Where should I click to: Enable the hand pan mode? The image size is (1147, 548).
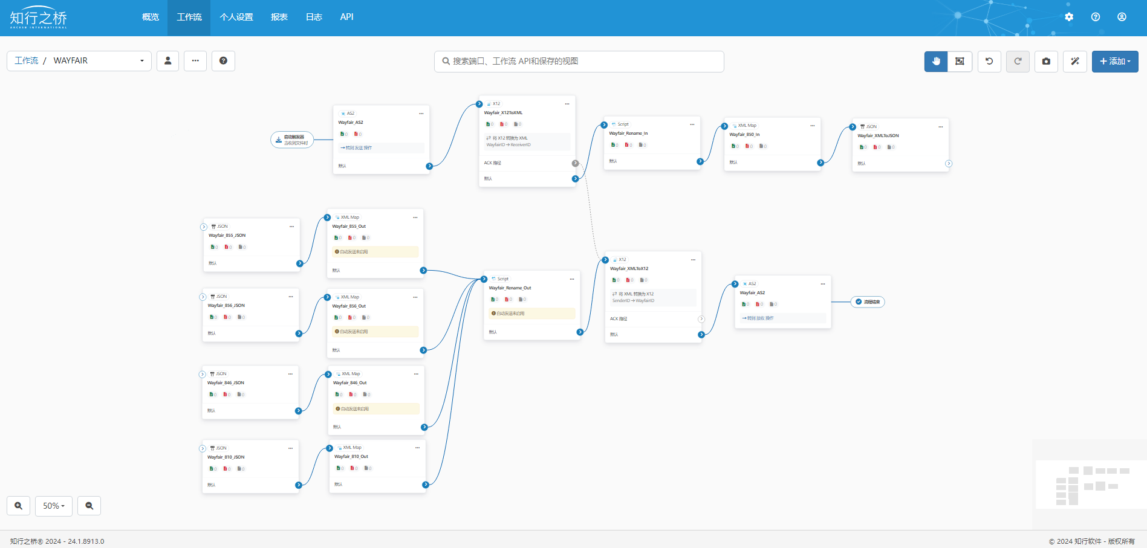click(x=936, y=61)
